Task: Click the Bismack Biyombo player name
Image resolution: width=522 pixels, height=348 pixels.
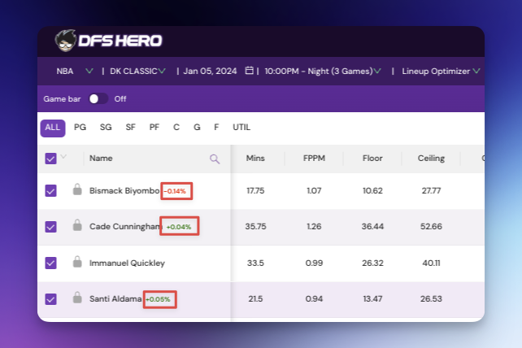Action: coord(124,191)
